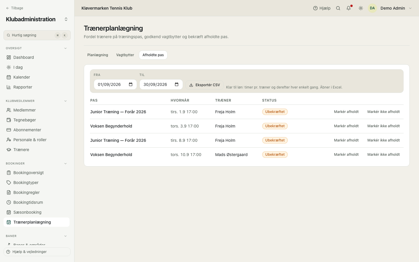Click the Ubekræftet badge for tirs. 8.9
This screenshot has height=262, width=419.
(x=275, y=140)
